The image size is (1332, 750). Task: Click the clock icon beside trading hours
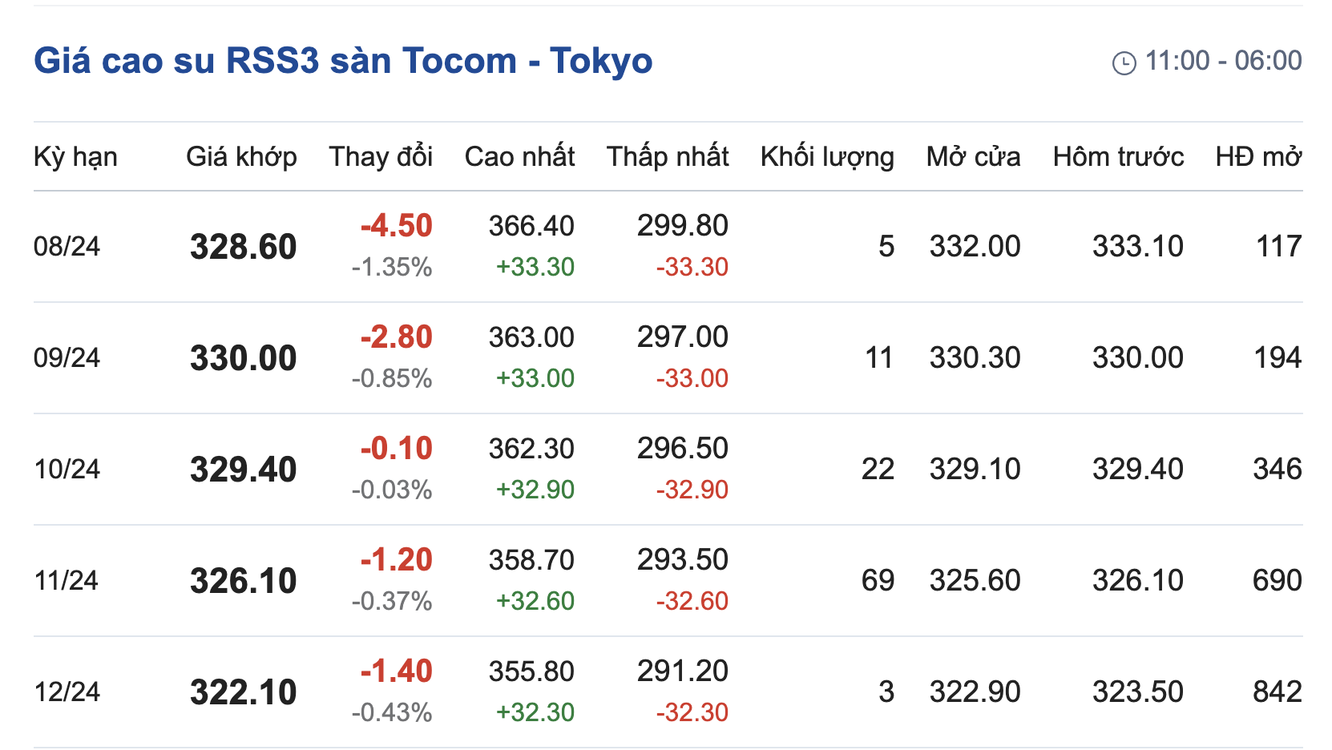point(1124,62)
